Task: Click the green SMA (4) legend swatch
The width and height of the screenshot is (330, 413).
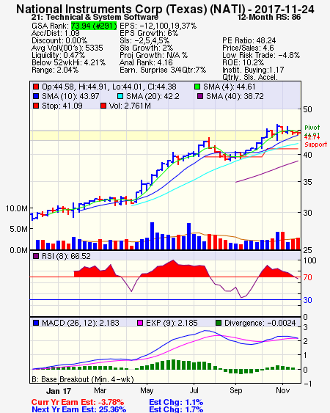Action: click(197, 87)
